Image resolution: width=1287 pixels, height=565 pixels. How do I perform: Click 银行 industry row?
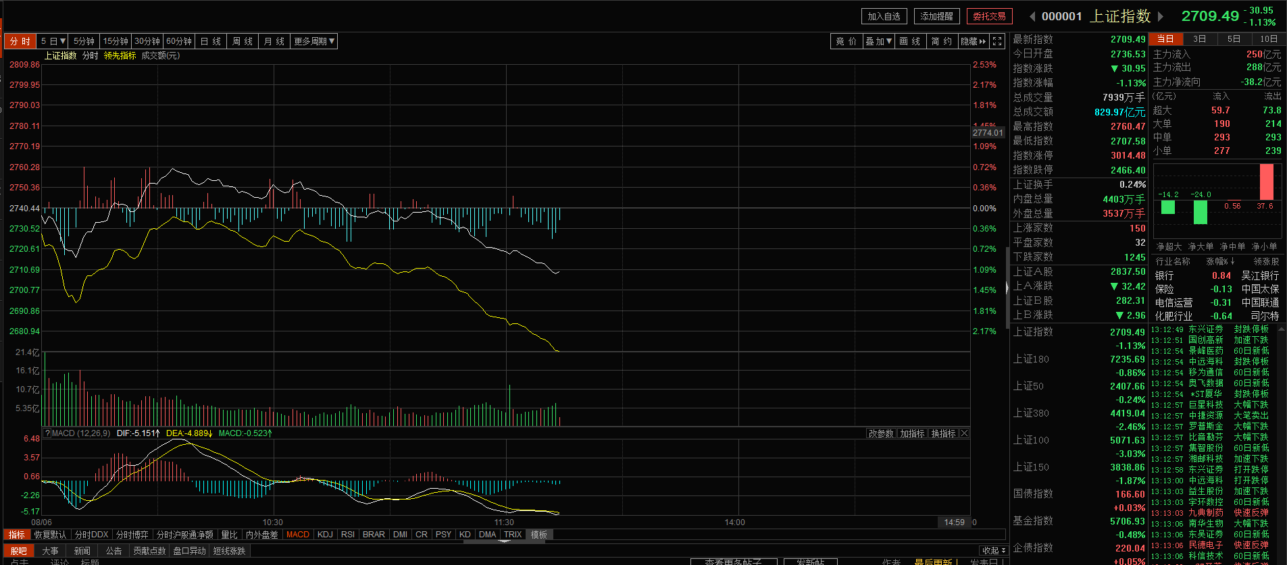1217,275
